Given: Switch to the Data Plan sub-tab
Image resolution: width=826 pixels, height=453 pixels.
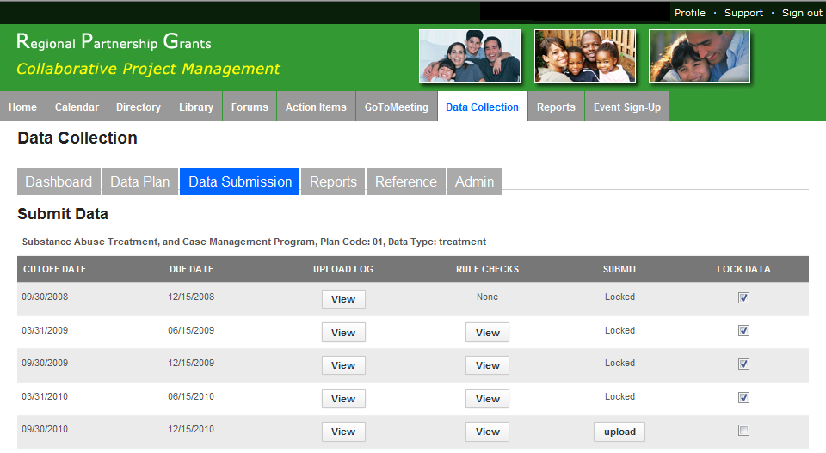Looking at the screenshot, I should coord(140,181).
